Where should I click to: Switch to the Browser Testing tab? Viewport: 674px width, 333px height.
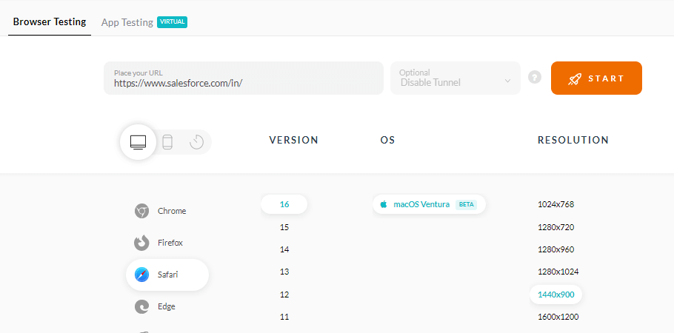click(x=50, y=22)
